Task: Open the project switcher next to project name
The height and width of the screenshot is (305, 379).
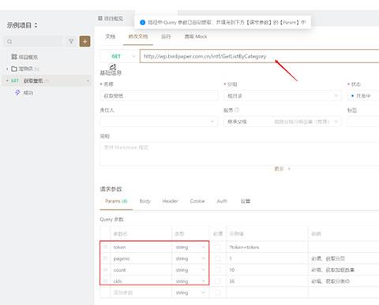Action: tap(36, 25)
